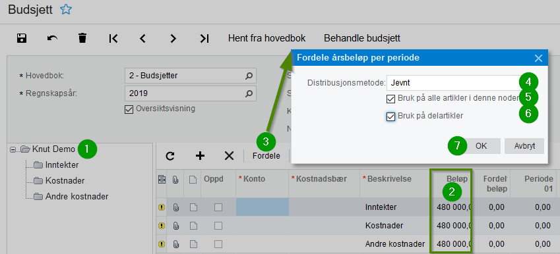
Task: Click the Avbryt button
Action: [524, 146]
